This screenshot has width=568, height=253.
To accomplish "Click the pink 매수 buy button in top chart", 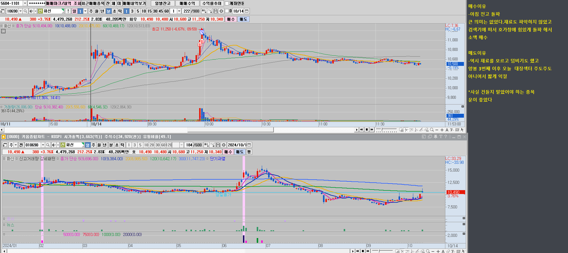I will coord(231,19).
